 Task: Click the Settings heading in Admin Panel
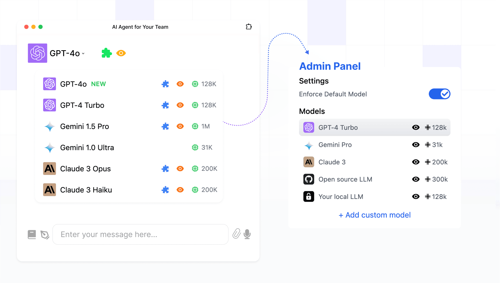coord(314,81)
